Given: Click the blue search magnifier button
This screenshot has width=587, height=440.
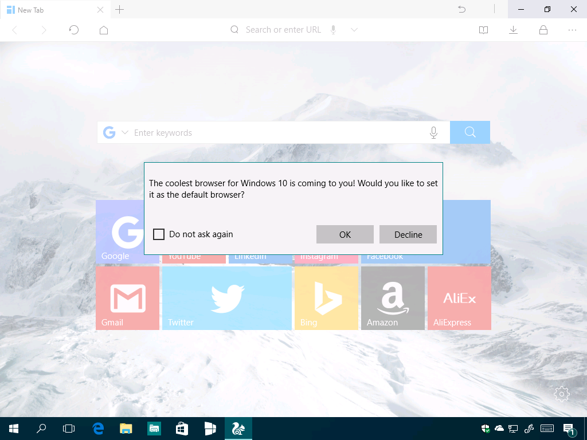Looking at the screenshot, I should (x=470, y=132).
